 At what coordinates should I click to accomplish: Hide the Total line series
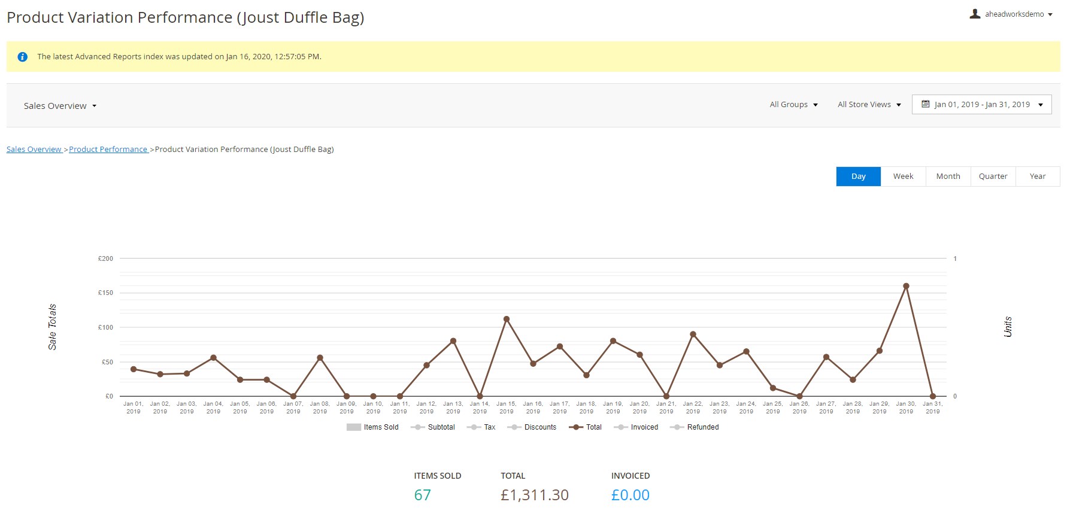[585, 427]
